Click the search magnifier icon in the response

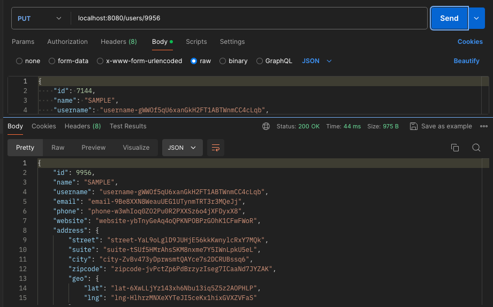[476, 148]
